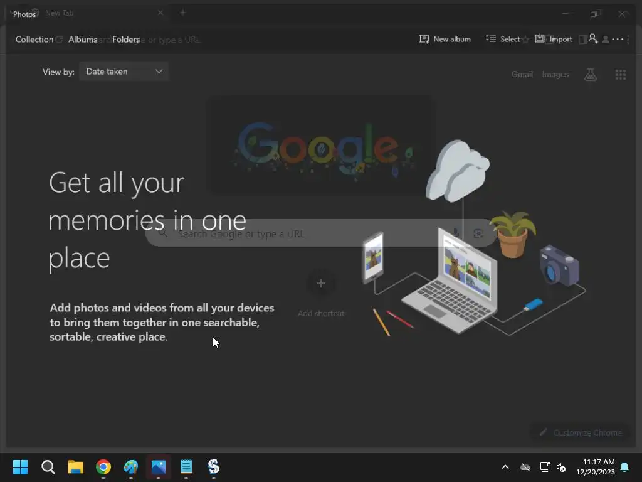Click the muted volume tray icon
642x482 pixels.
pyautogui.click(x=561, y=467)
